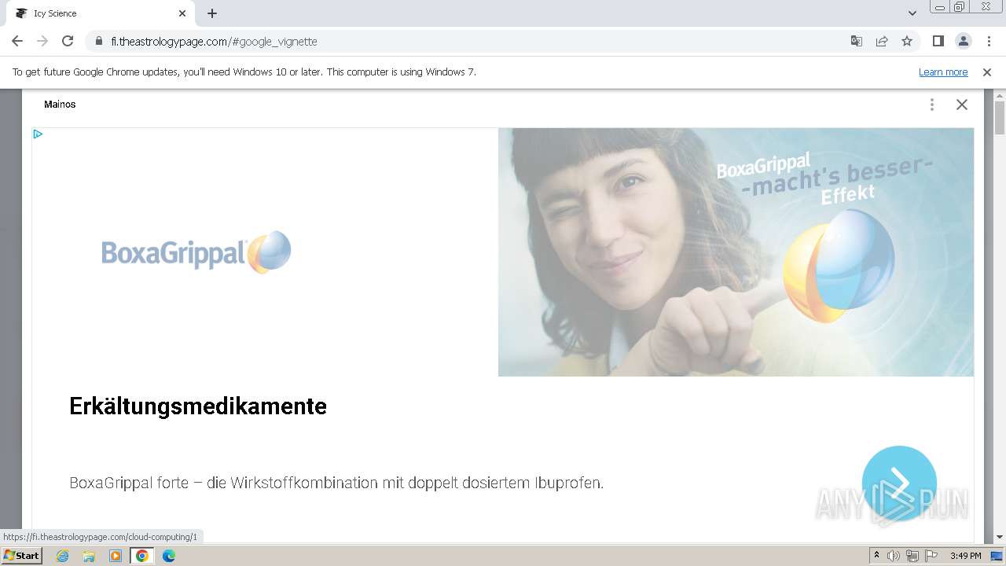Show hidden system tray icons

click(x=876, y=556)
